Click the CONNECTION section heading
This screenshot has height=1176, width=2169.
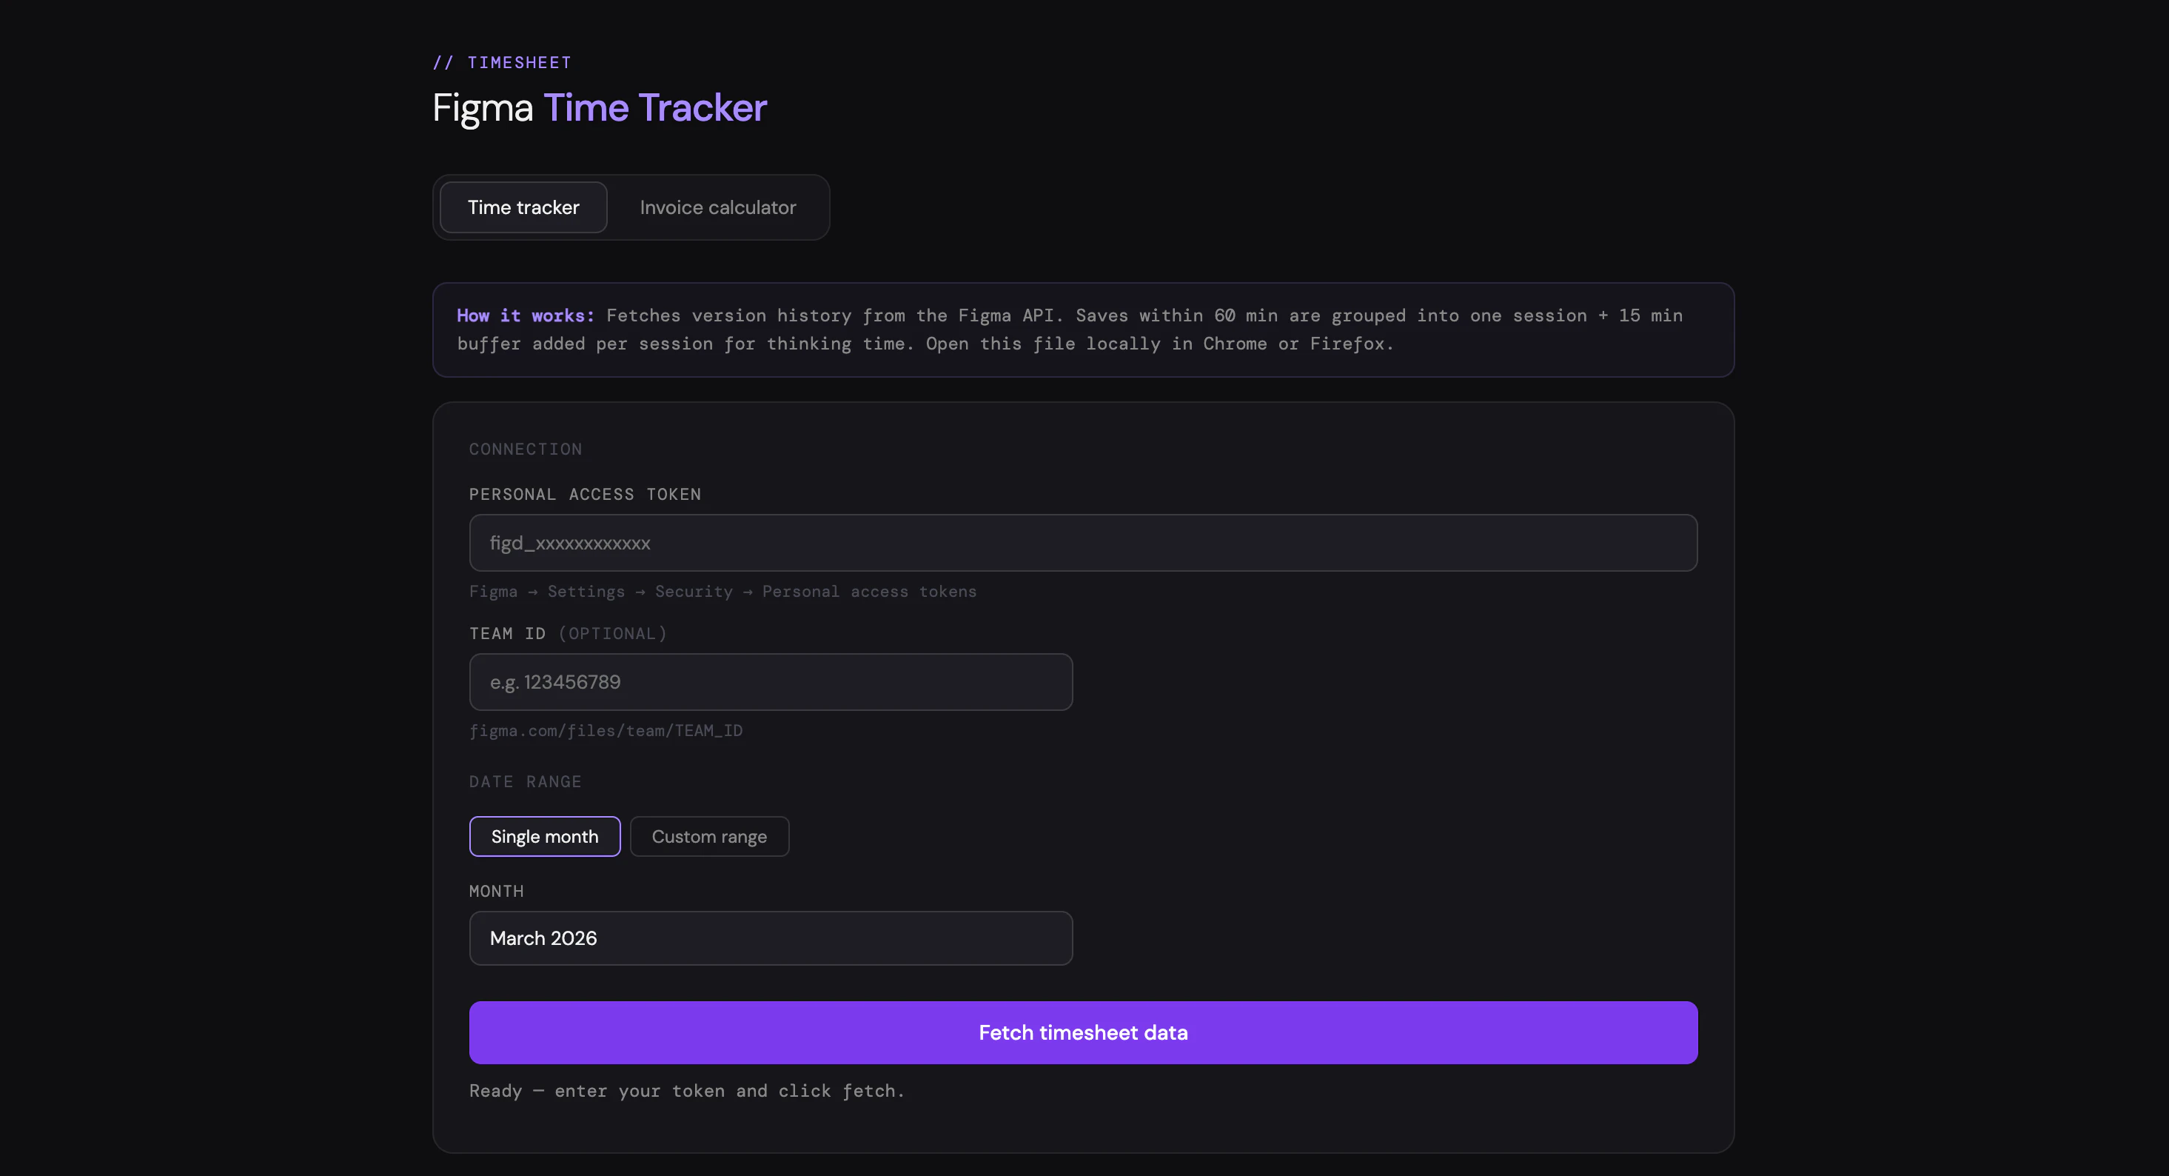(x=526, y=449)
